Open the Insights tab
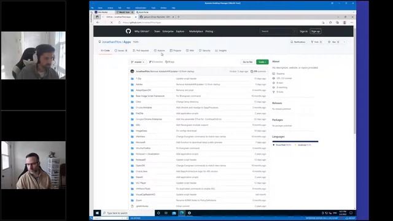 (221, 50)
